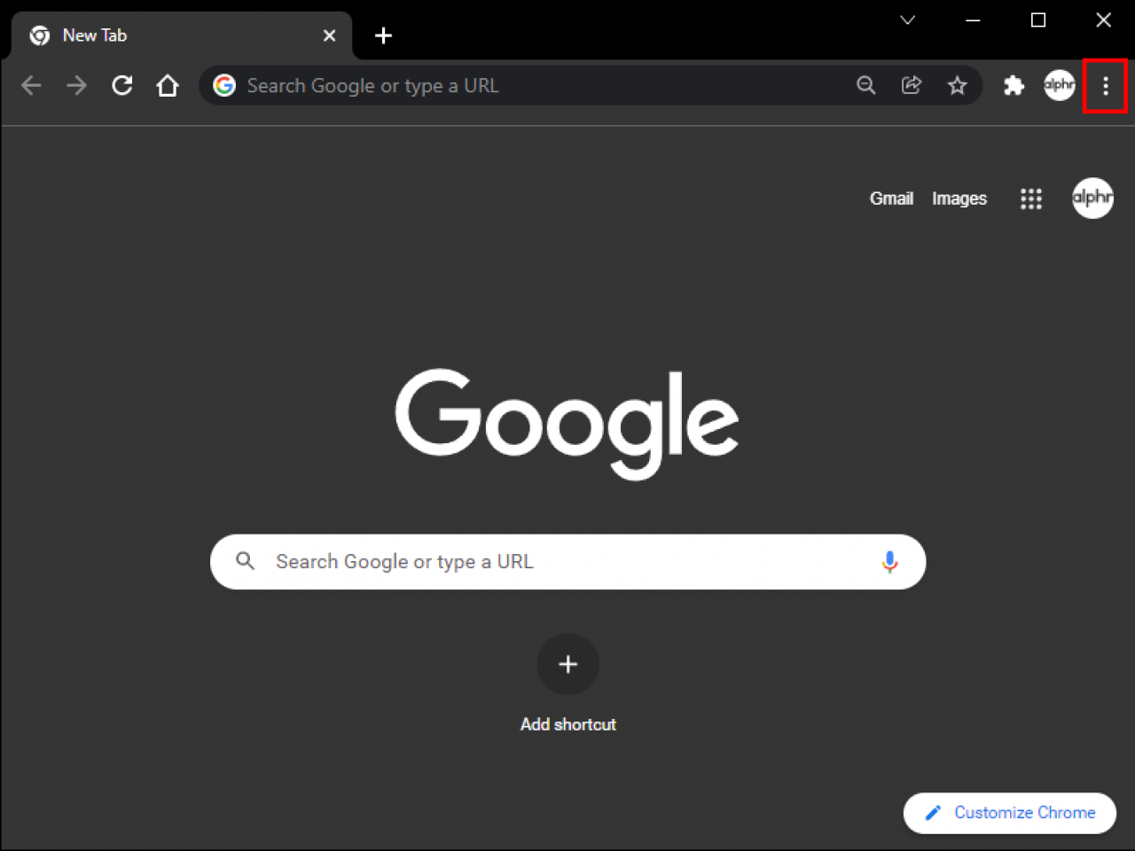Start voice search with the microphone icon

(x=889, y=561)
